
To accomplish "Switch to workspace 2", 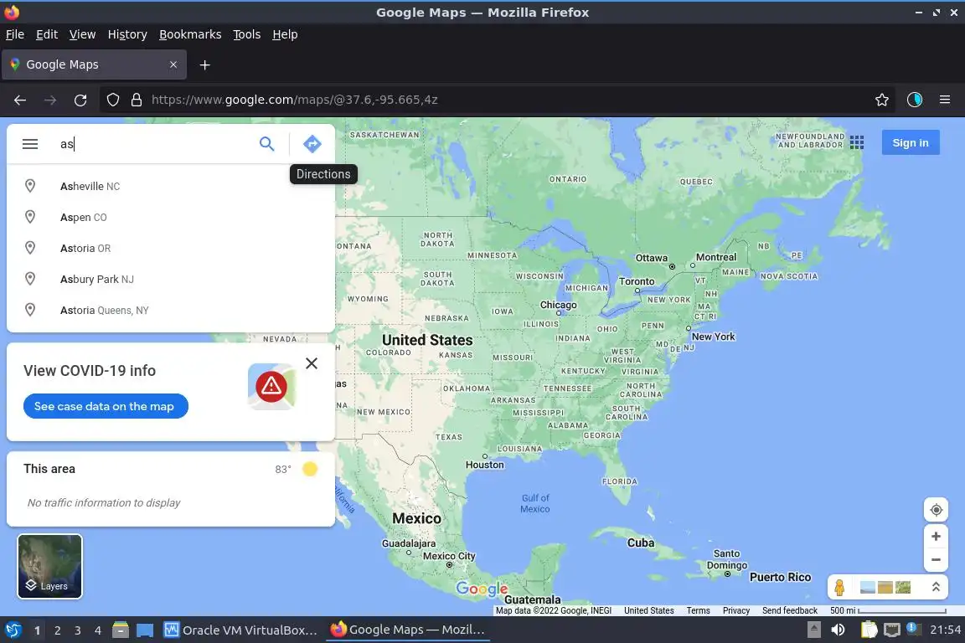I will (57, 630).
